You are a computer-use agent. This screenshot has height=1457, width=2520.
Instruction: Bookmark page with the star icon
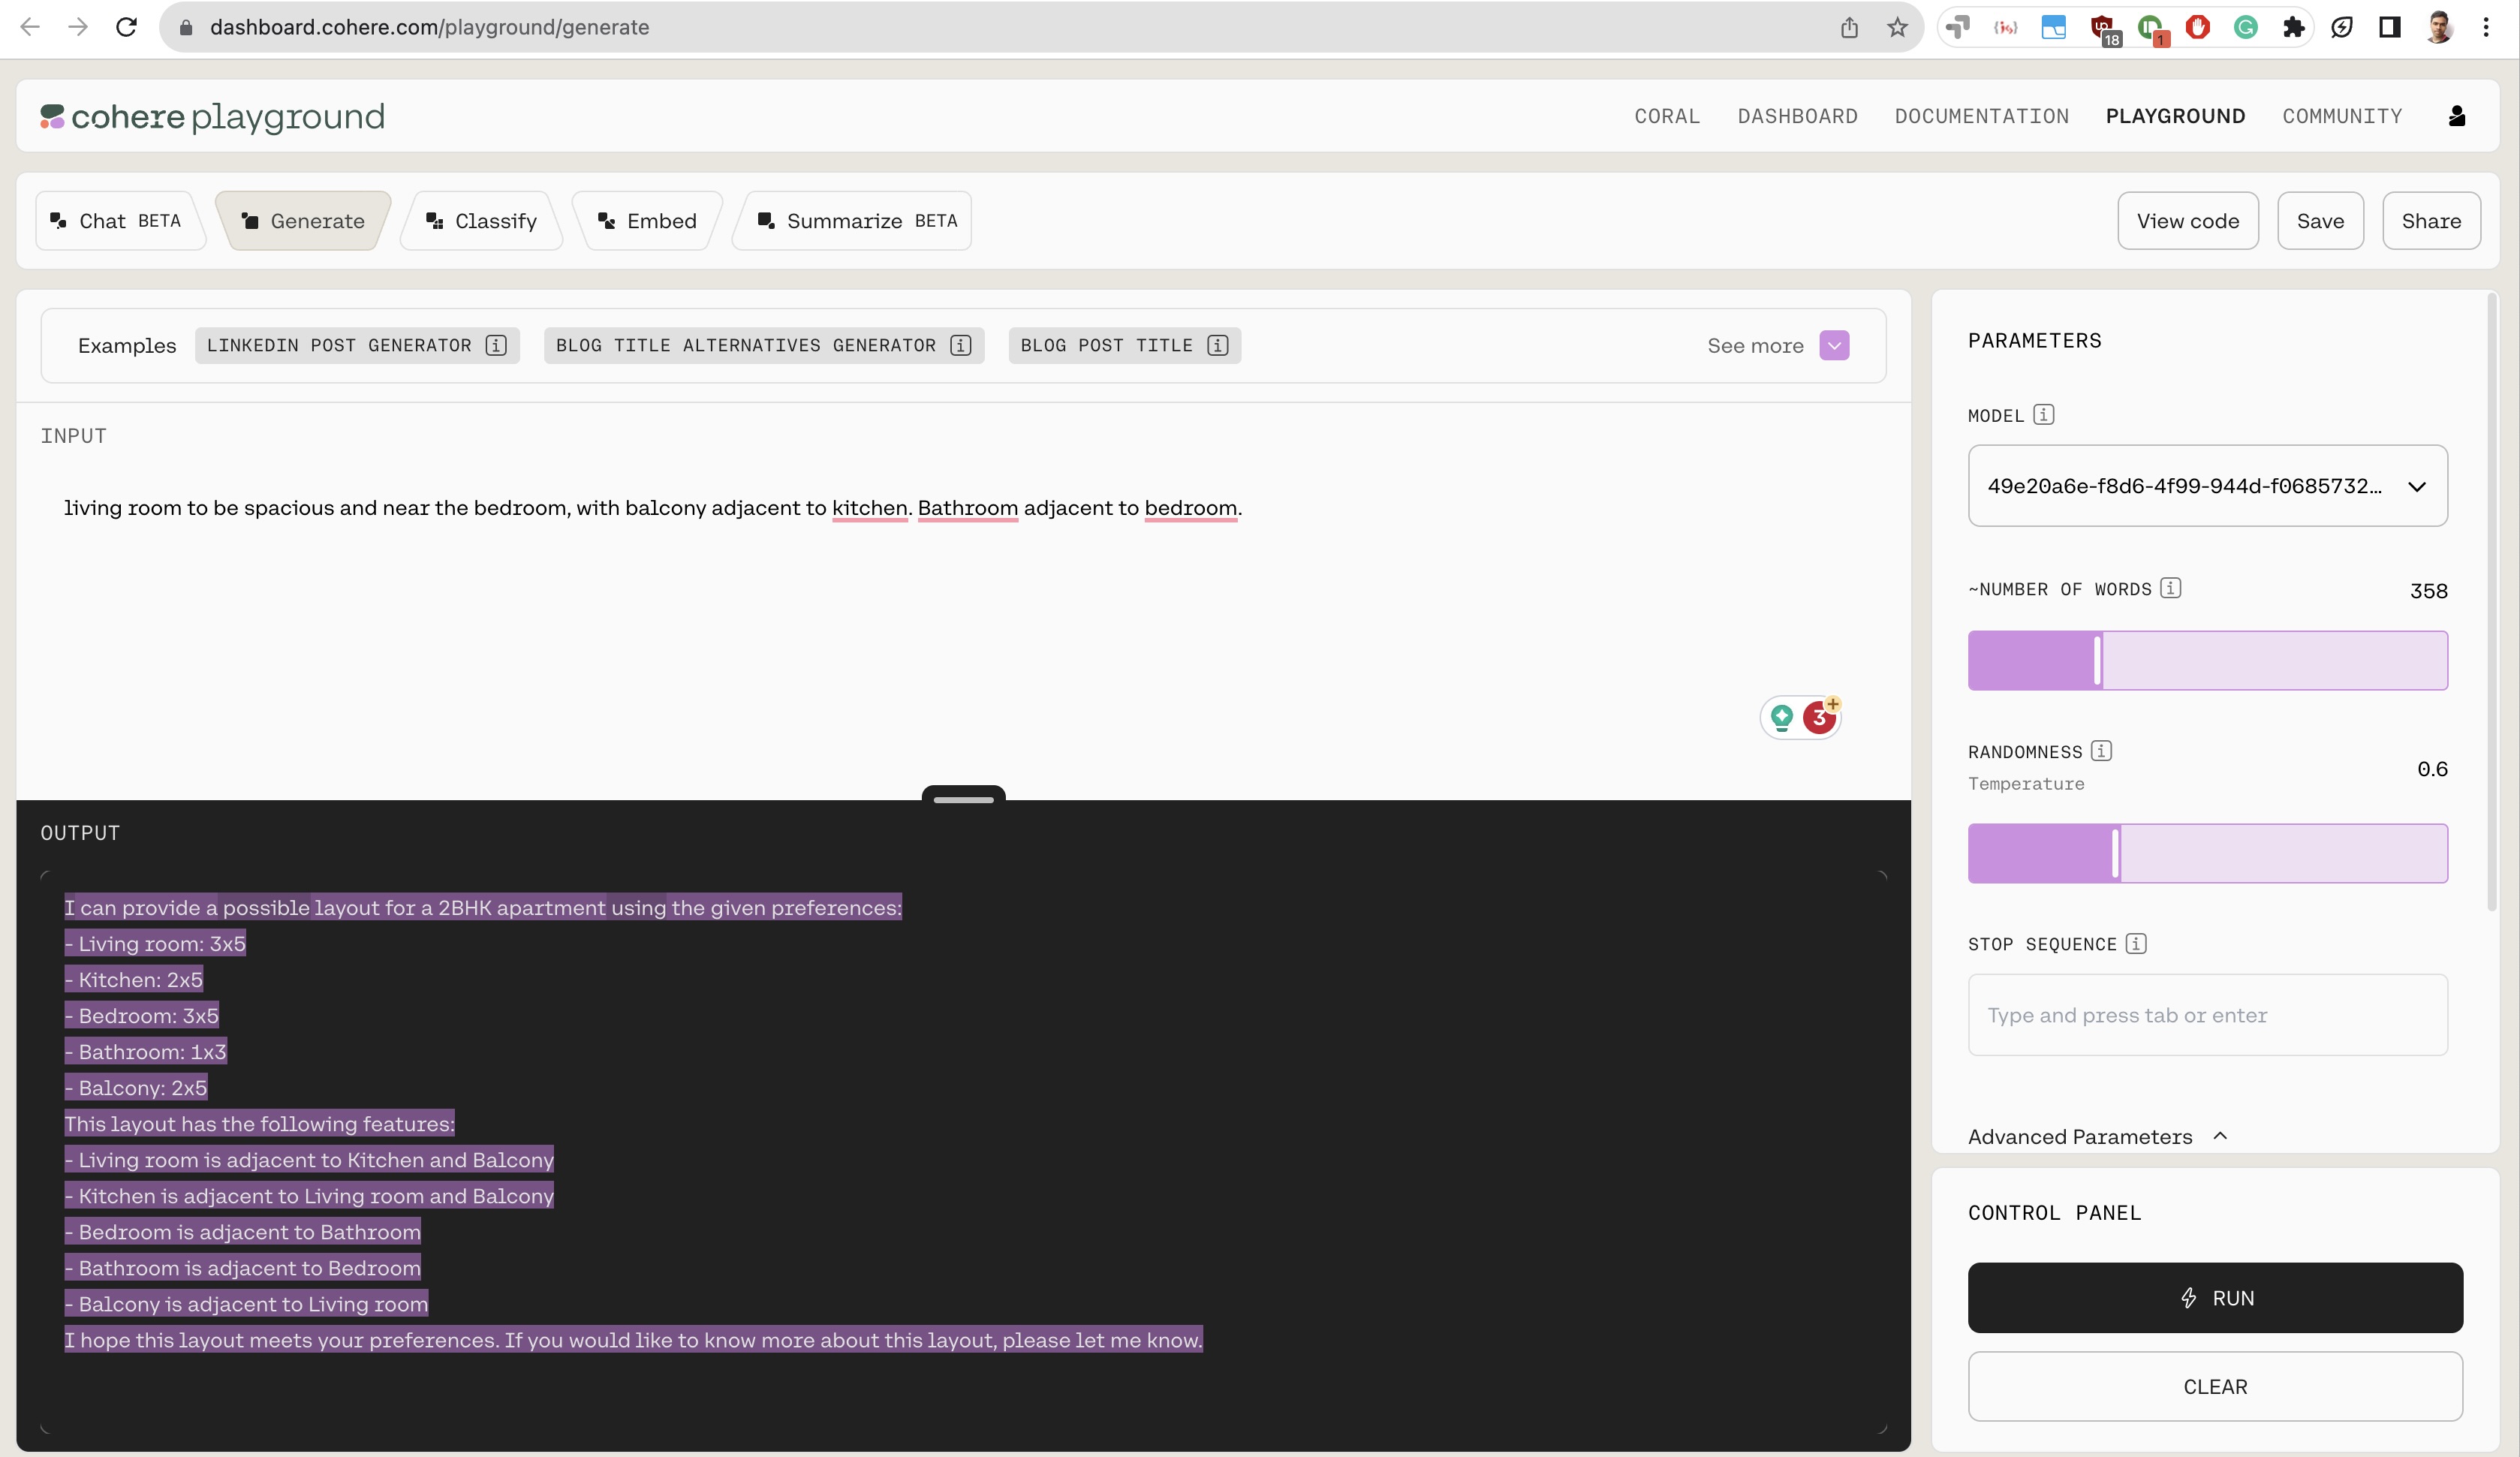click(x=1897, y=27)
